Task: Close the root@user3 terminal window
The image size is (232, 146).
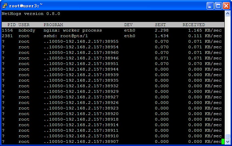Action: [x=226, y=6]
